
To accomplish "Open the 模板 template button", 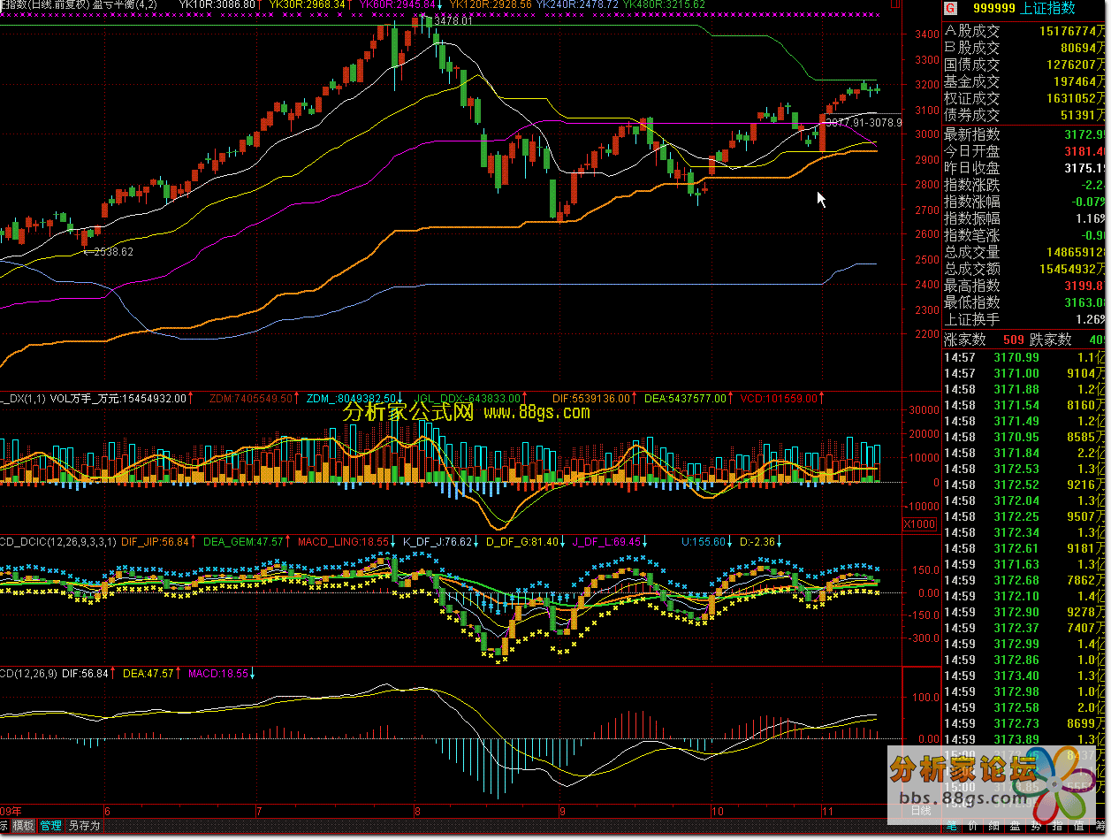I will [x=23, y=826].
